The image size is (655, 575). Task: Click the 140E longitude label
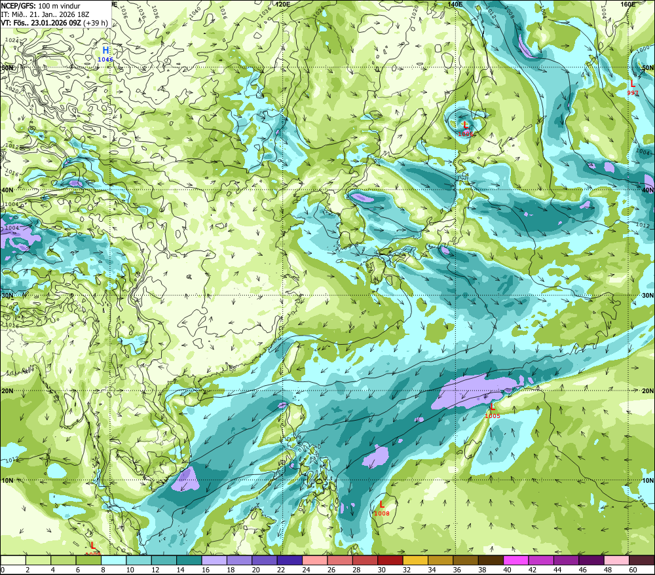coord(455,4)
